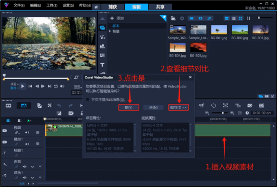Close the Corel VideoStudio dialog
277x187 pixels.
click(x=190, y=77)
